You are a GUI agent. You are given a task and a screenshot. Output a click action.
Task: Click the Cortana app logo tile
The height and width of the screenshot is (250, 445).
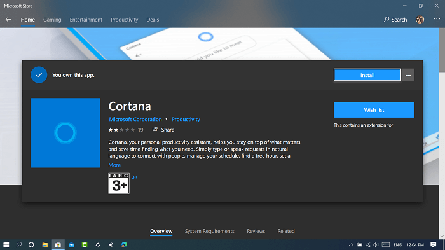65,133
